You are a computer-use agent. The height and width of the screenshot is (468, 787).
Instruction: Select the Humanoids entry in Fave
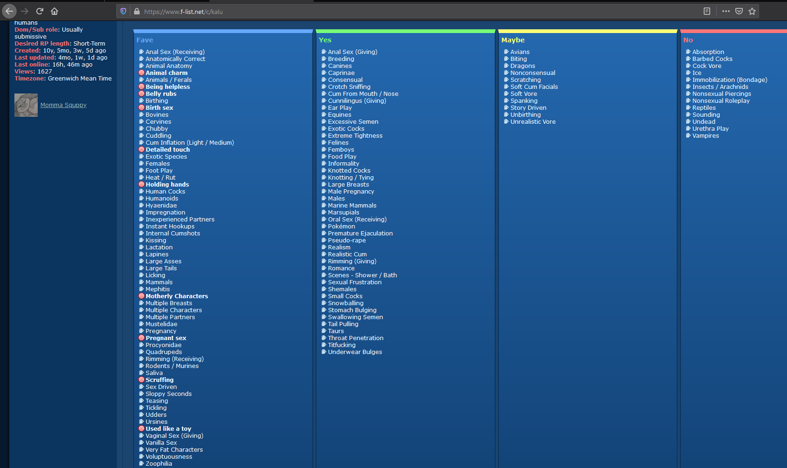coord(162,198)
